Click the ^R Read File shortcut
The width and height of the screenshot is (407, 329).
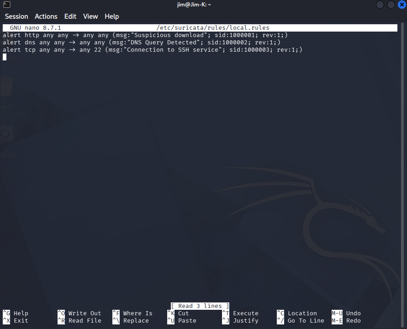click(79, 320)
